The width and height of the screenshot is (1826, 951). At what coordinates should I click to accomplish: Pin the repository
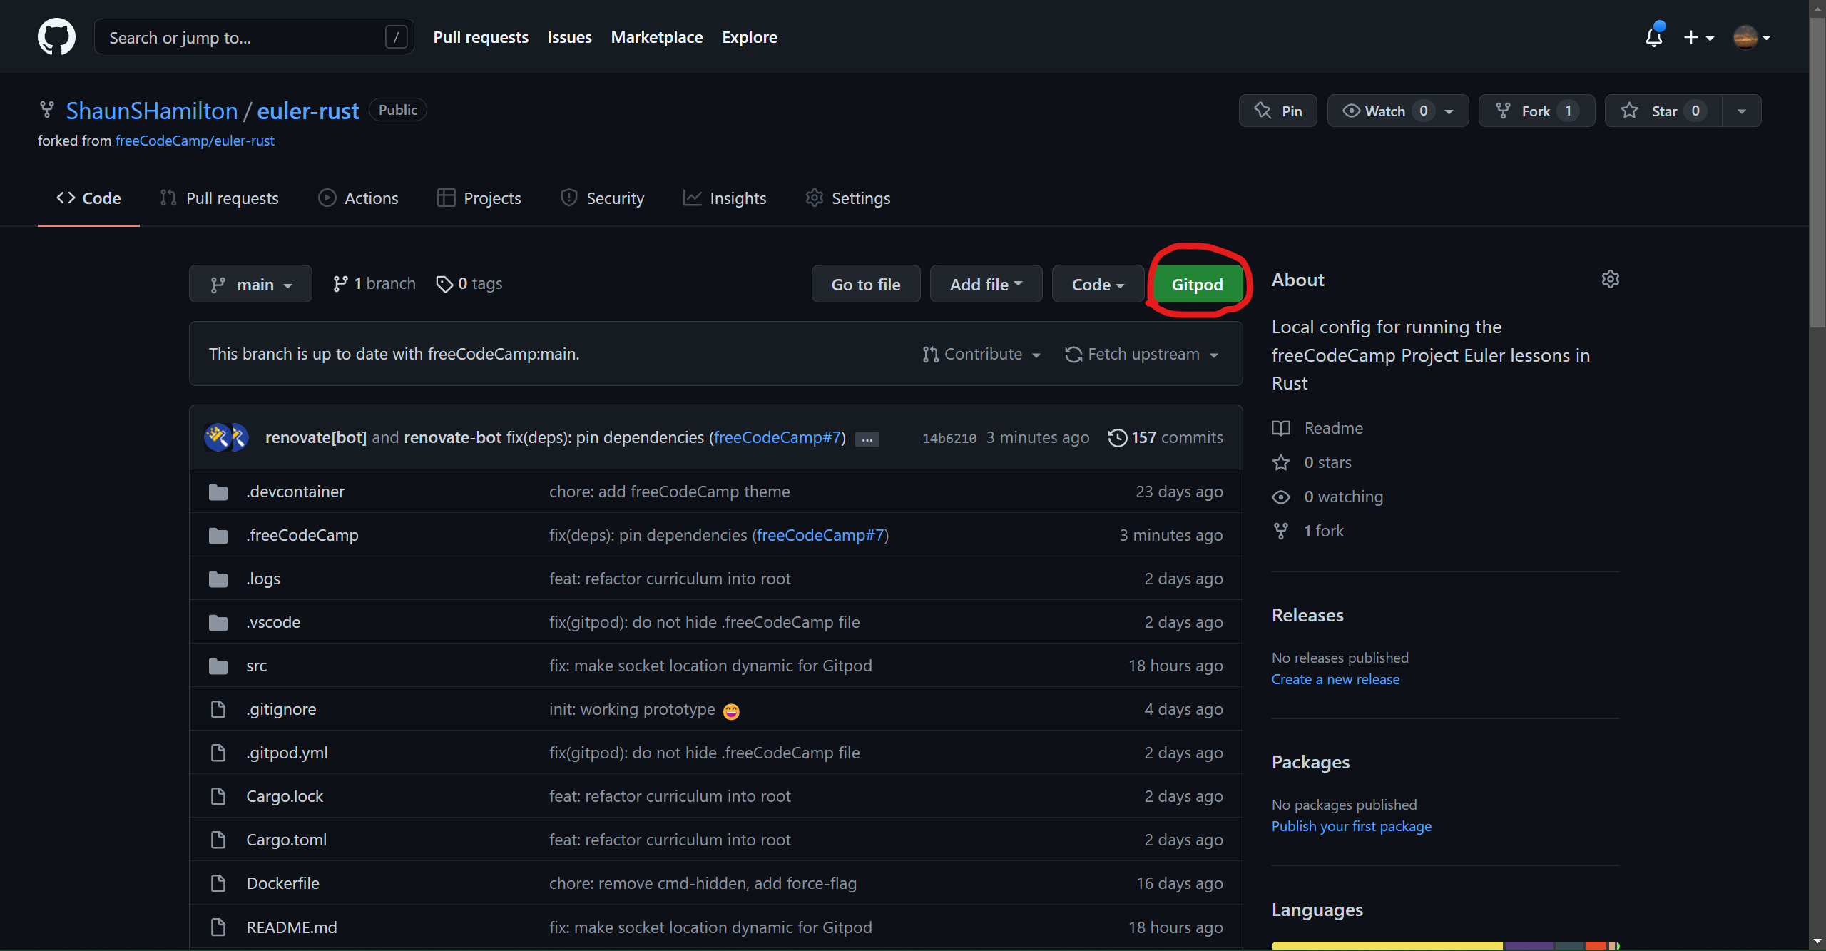tap(1277, 111)
